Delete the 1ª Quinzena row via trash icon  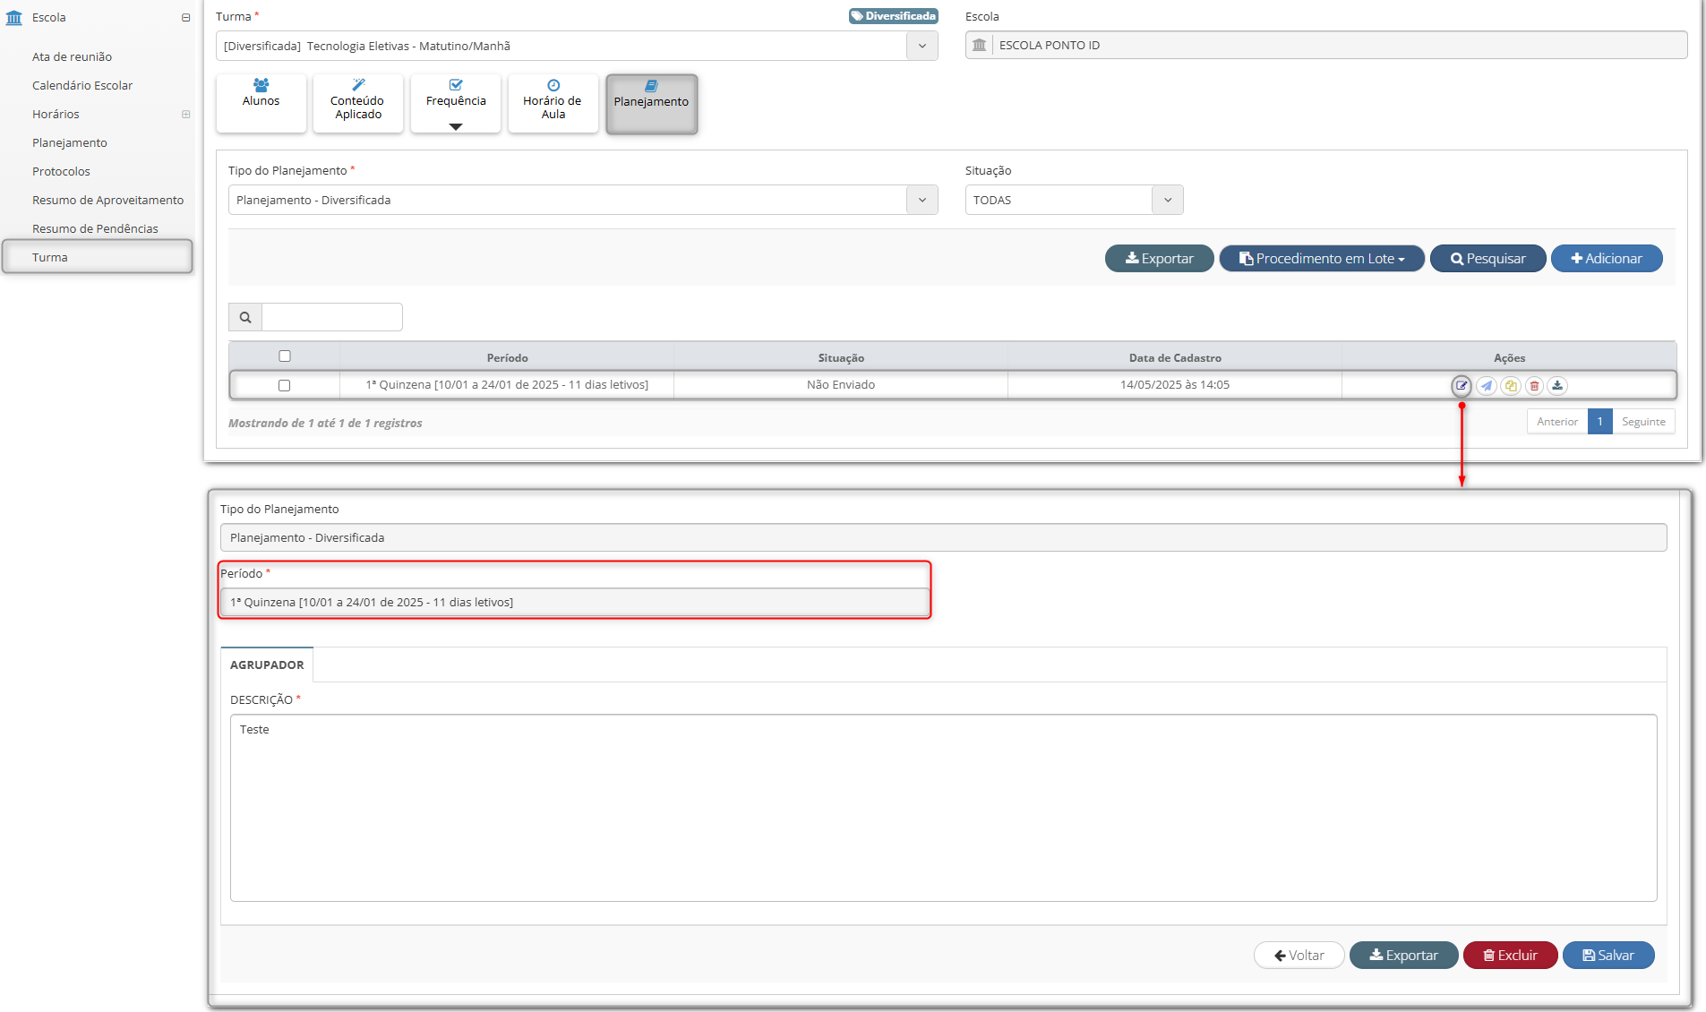[x=1534, y=386]
